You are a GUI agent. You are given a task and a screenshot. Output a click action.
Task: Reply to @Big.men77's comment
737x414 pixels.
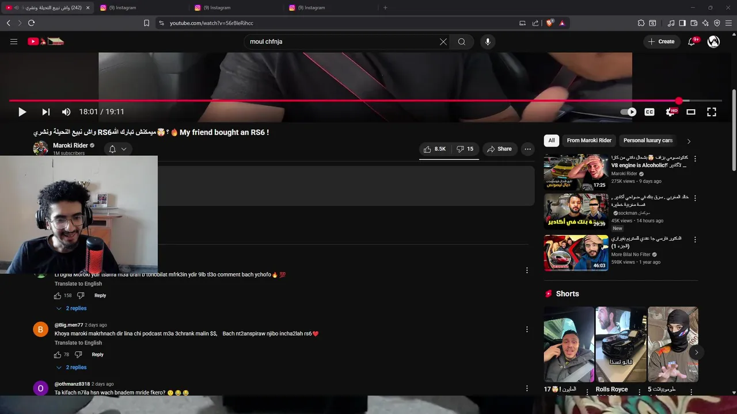[98, 355]
